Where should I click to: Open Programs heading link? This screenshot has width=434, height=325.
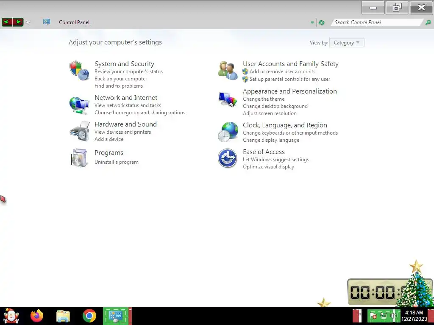coord(109,153)
